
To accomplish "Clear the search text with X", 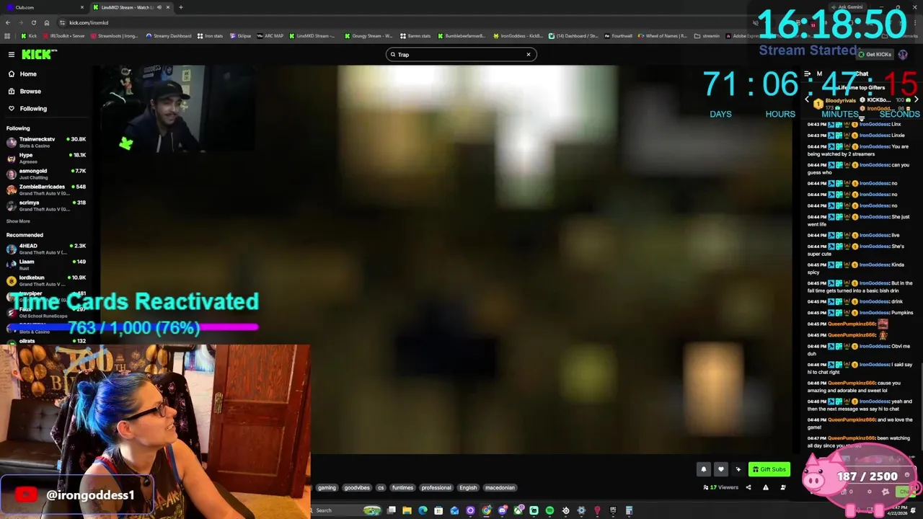I will 528,55.
